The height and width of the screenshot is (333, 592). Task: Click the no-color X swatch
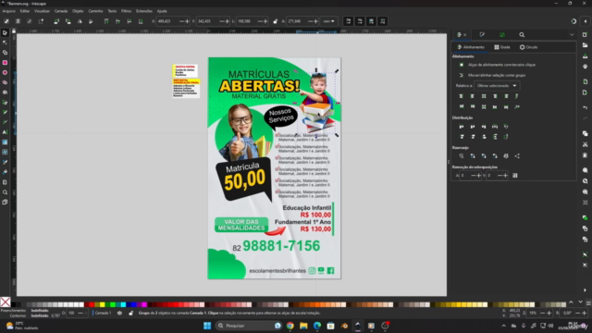point(6,302)
